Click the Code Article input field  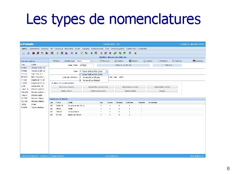click(x=87, y=65)
